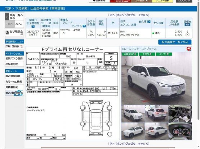Click the back arrow icon for 車両一覧へ戻る

[x=7, y=17]
